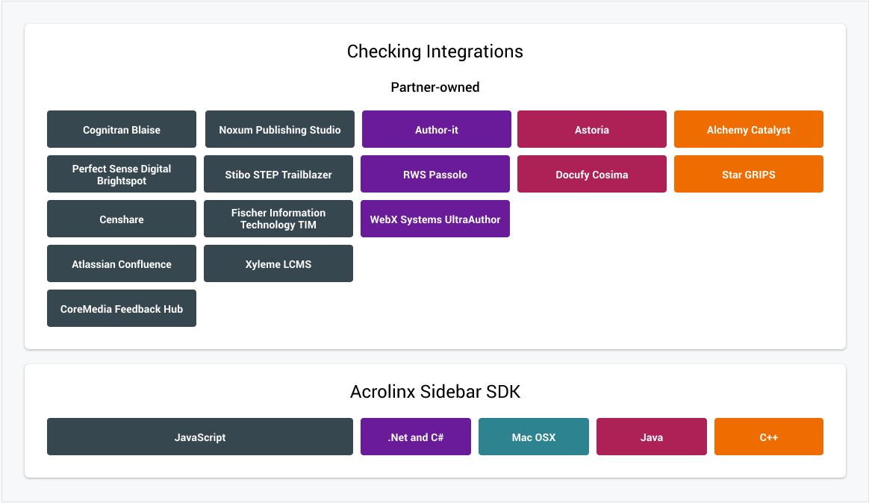Viewport: 869px width, 503px height.
Task: Open Alchemy Catalyst integration
Action: [749, 129]
